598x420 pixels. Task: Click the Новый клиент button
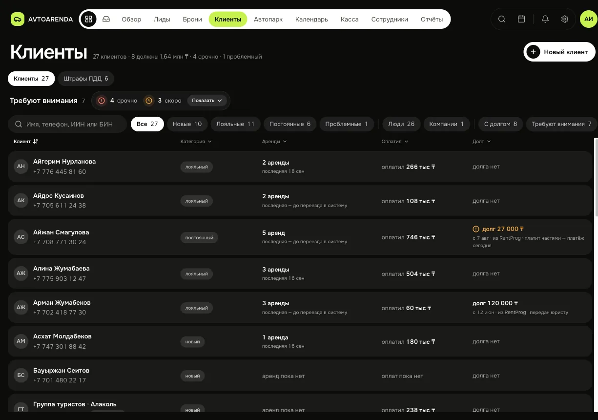coord(560,52)
